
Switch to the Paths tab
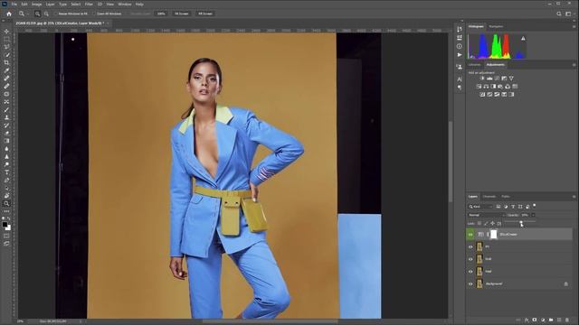506,197
